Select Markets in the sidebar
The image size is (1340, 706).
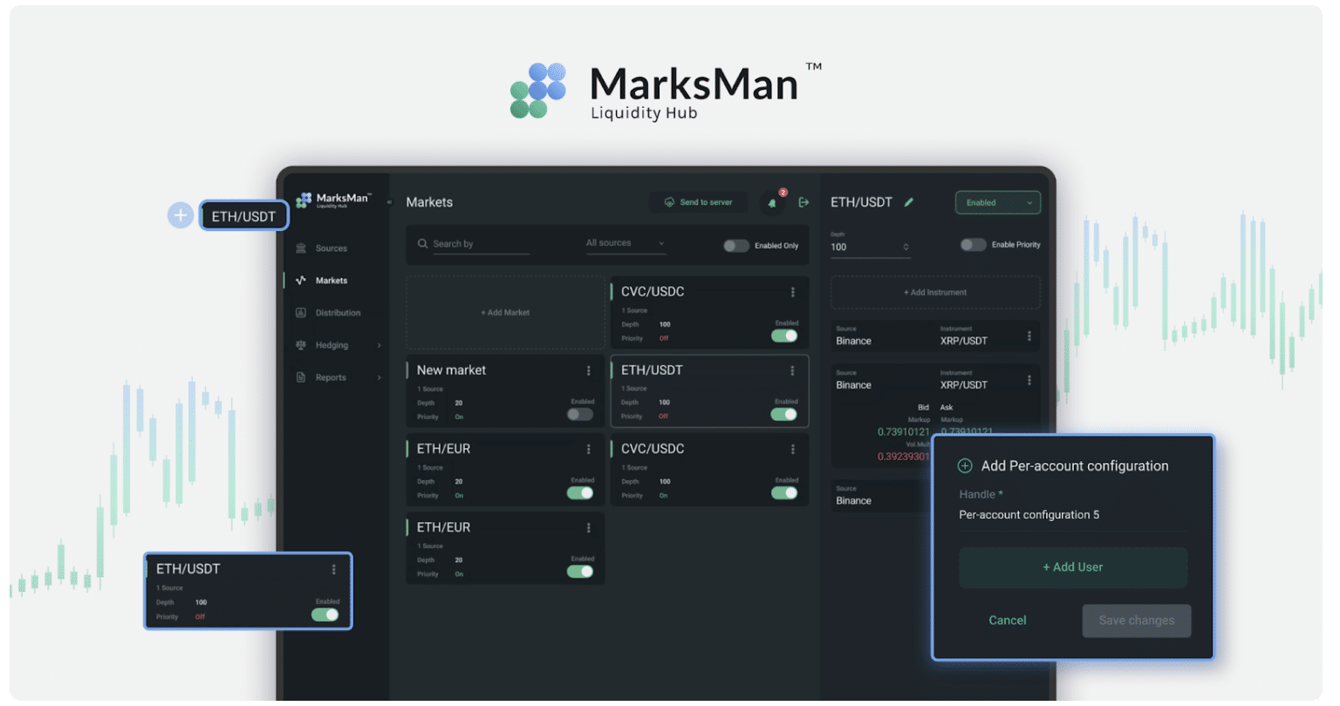point(332,281)
